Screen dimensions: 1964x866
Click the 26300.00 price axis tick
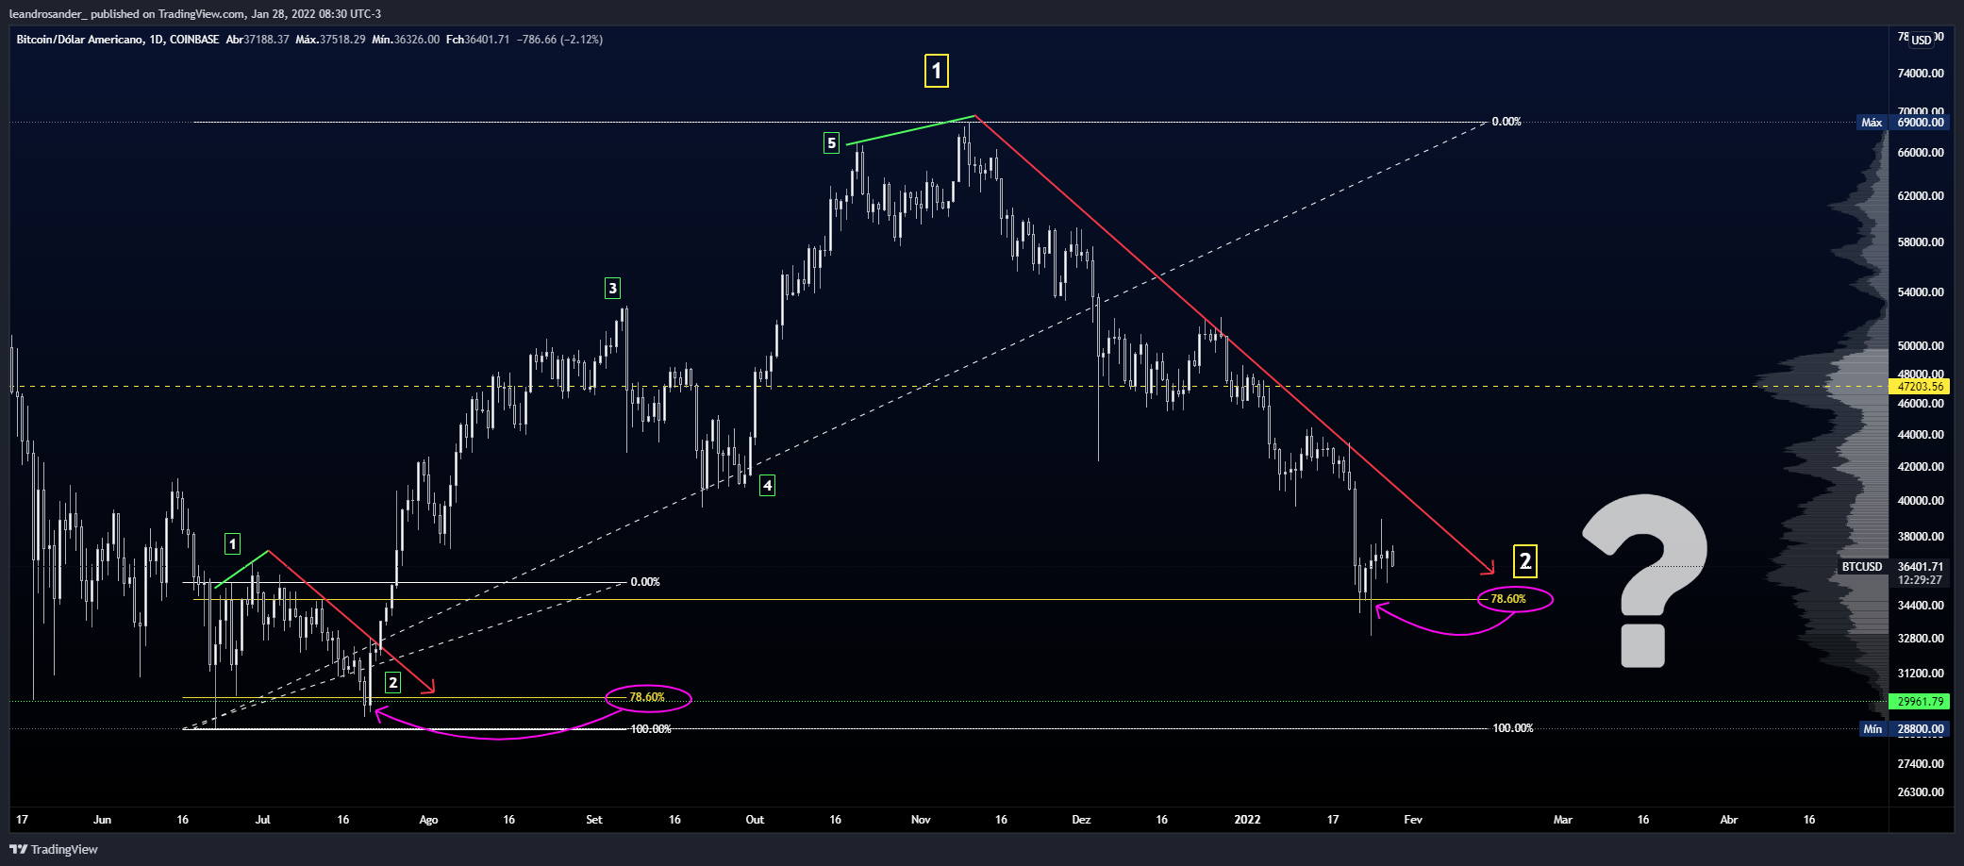coord(1921,792)
